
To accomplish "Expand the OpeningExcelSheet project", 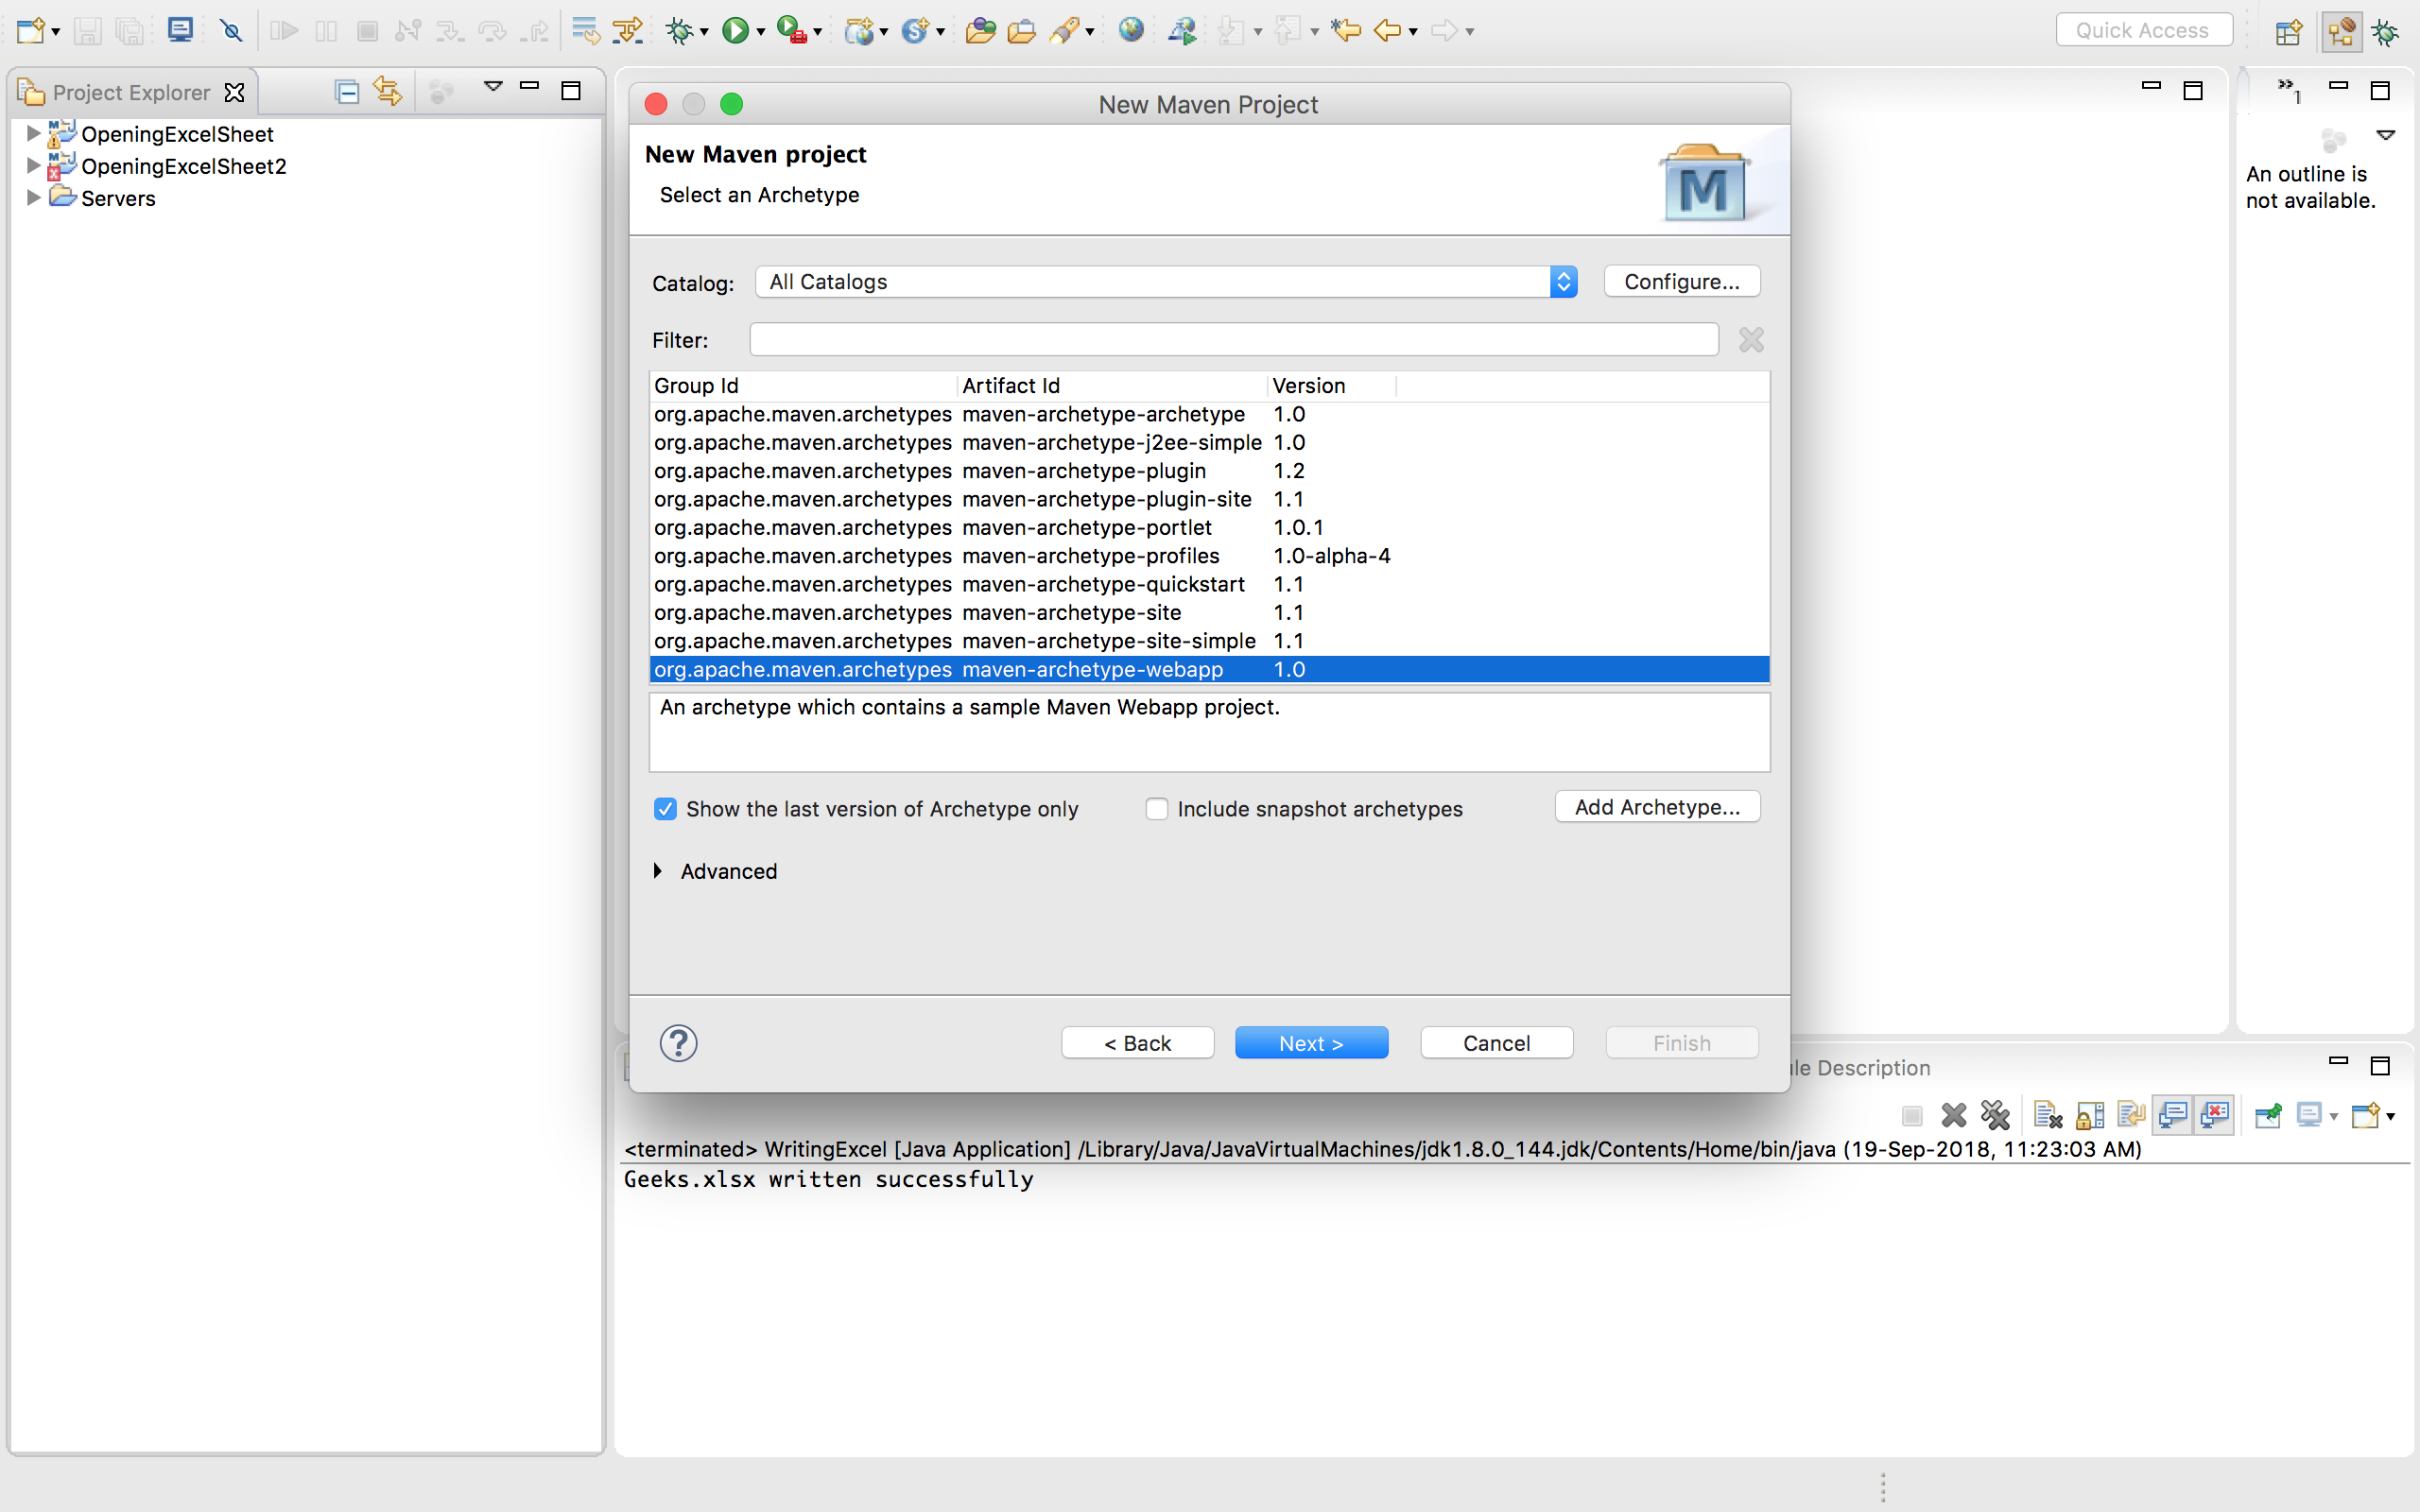I will pyautogui.click(x=33, y=133).
